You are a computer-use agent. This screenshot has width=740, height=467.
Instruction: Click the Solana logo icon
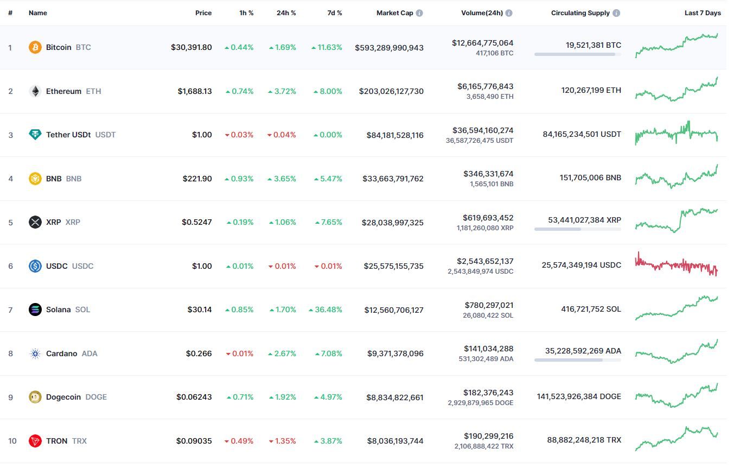pos(35,310)
